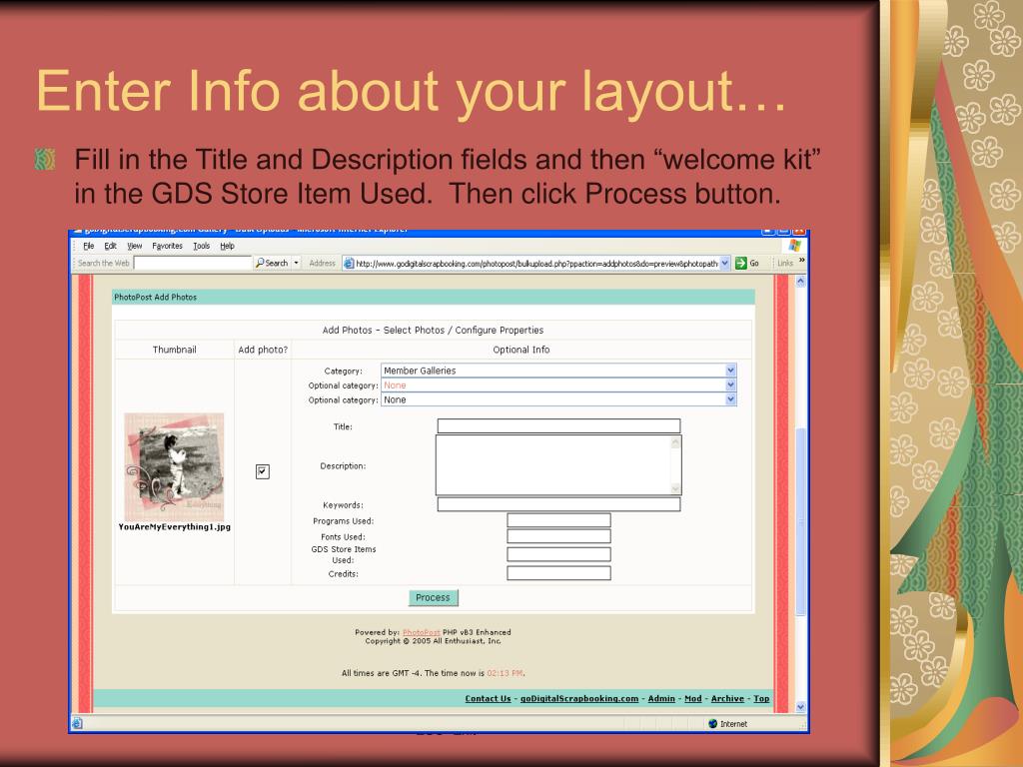This screenshot has height=767, width=1023.
Task: Open the first Optional category dropdown
Action: pos(558,385)
